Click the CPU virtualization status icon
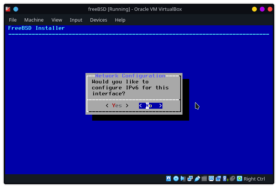 pyautogui.click(x=225, y=178)
